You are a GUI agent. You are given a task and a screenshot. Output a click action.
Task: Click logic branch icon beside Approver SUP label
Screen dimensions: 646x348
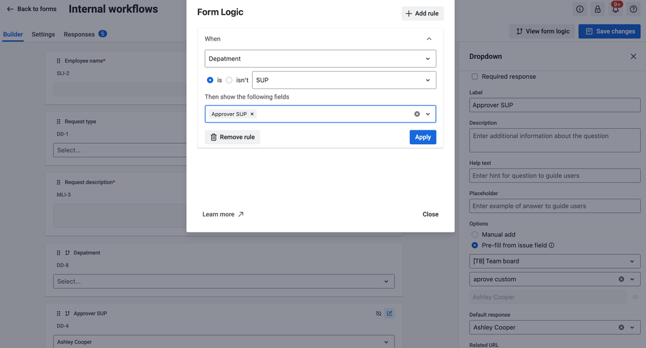click(x=67, y=313)
